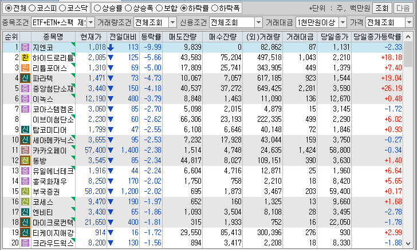417x250 pixels.
Task: Click the 증 badge icon next to 흥국화재우
Action: pyautogui.click(x=25, y=181)
